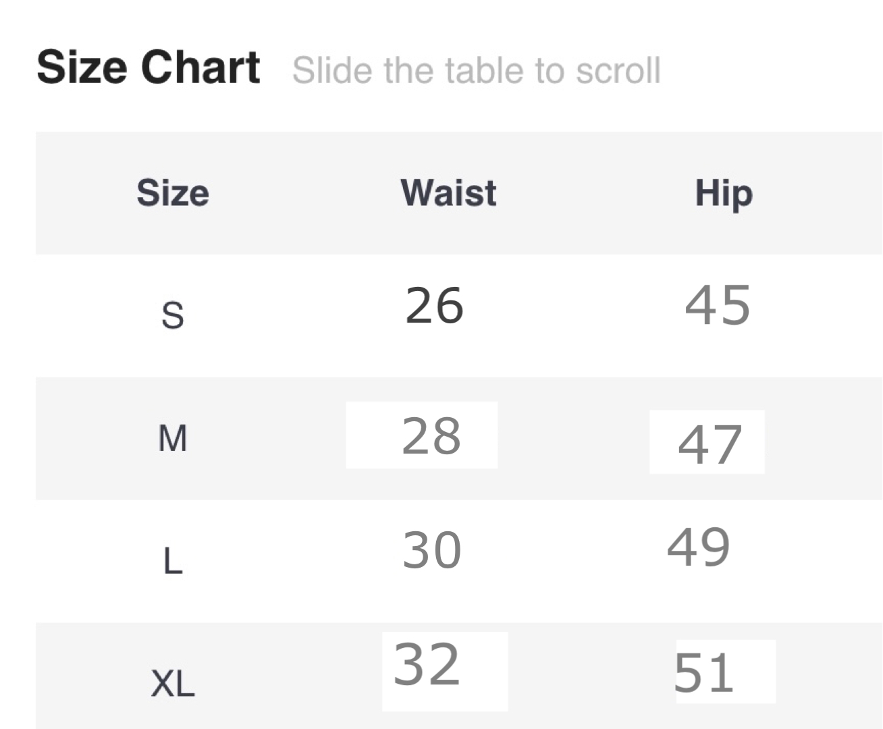Click the hip value 49
Screen dimensions: 883x729
[698, 547]
